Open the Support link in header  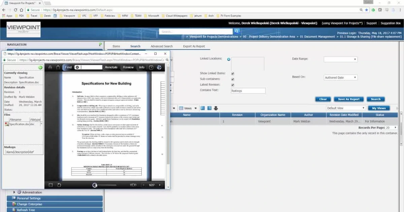371,23
